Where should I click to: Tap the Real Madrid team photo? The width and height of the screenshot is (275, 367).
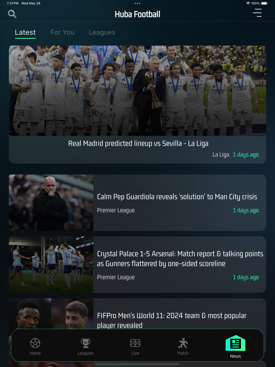click(137, 90)
